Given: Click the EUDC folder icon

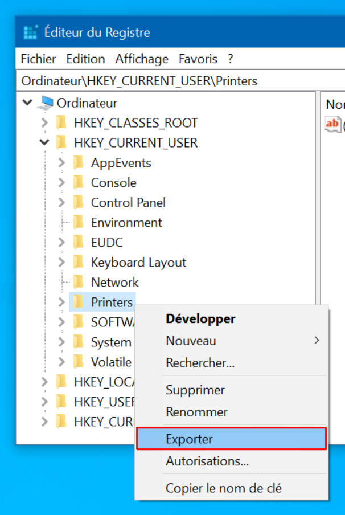Looking at the screenshot, I should pyautogui.click(x=79, y=242).
